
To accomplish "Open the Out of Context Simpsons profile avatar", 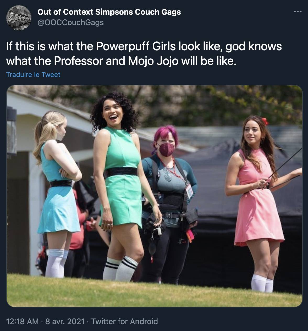I will click(x=18, y=17).
